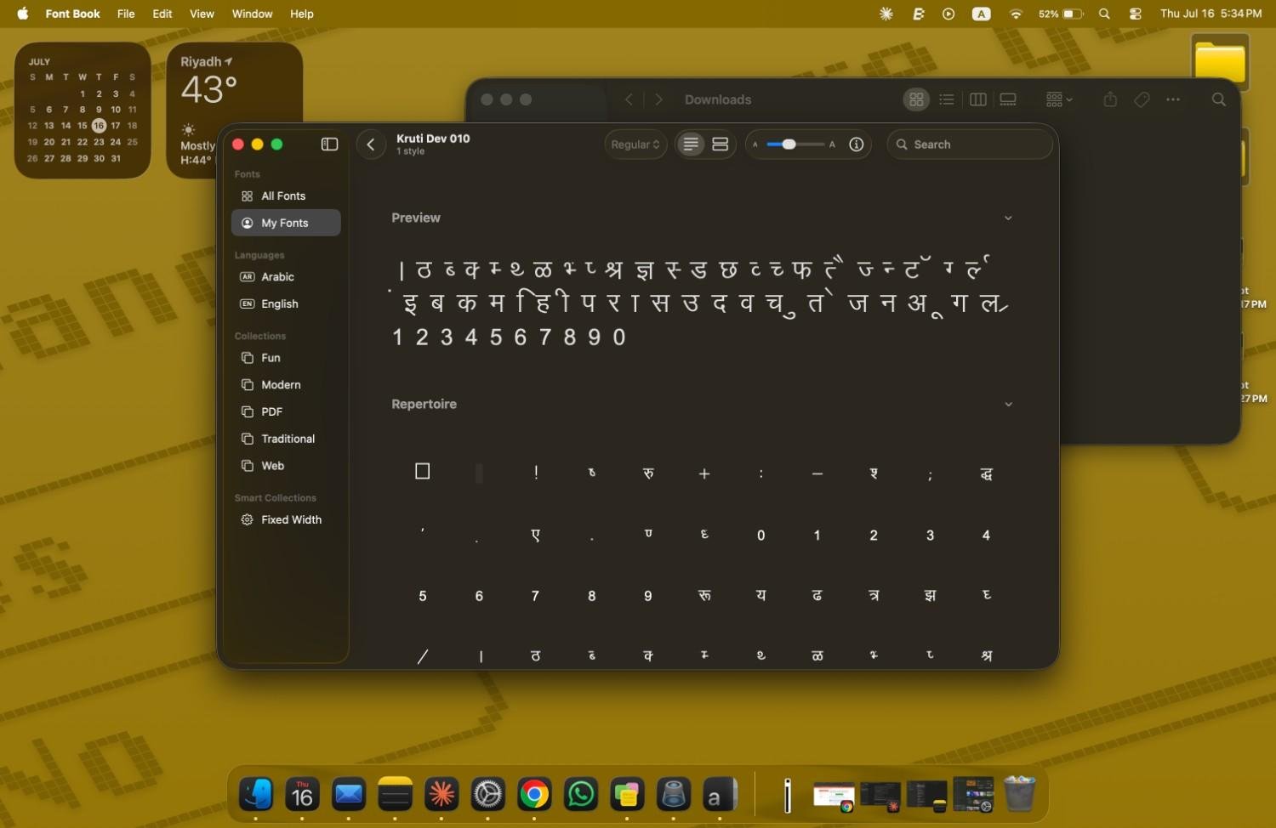Select the plus sign glyph in Repertoire
Image resolution: width=1276 pixels, height=828 pixels.
[x=704, y=474]
